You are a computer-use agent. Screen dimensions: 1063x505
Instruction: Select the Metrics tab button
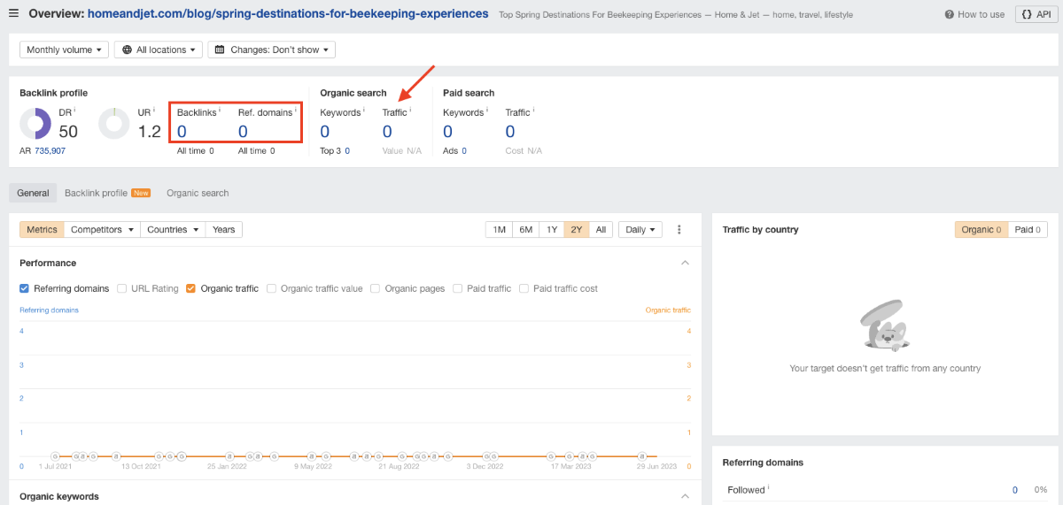(42, 229)
